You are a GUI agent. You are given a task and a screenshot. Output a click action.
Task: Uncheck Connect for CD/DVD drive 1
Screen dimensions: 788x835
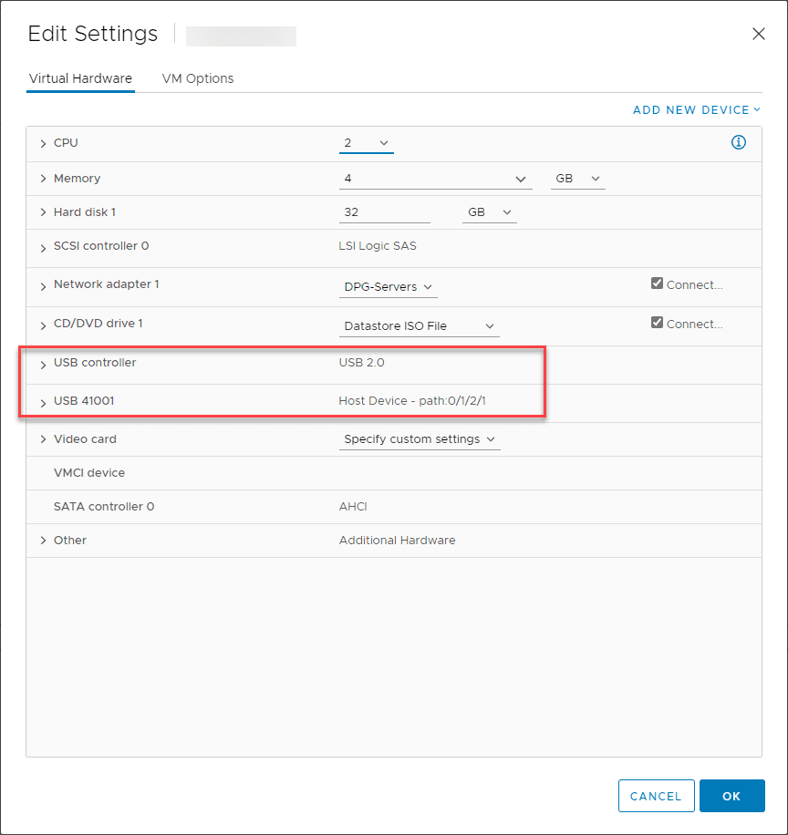(657, 323)
